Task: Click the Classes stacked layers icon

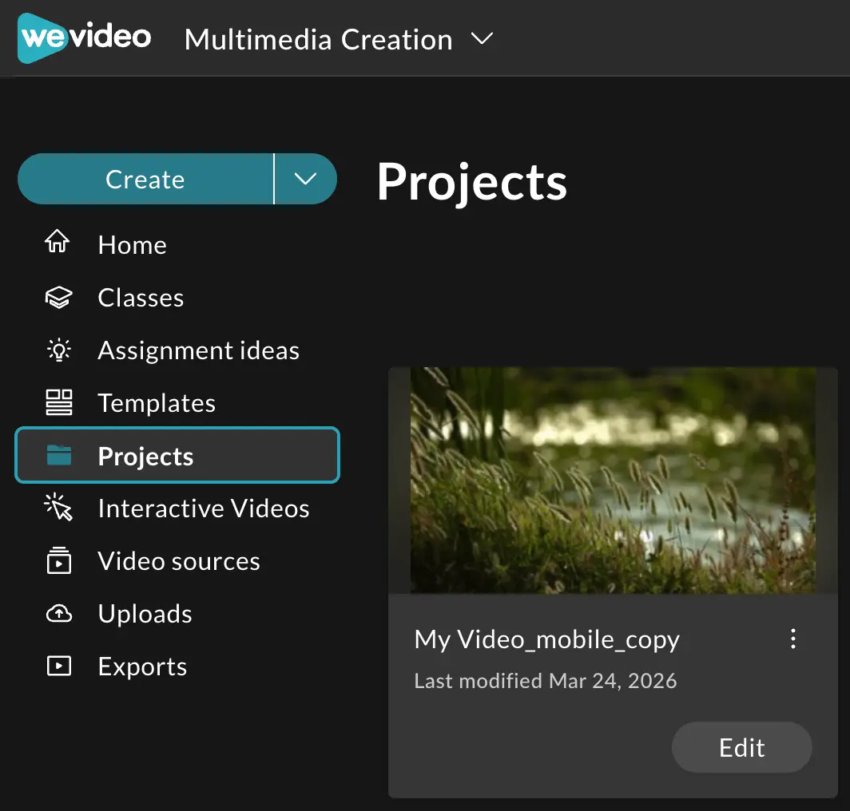Action: (58, 298)
